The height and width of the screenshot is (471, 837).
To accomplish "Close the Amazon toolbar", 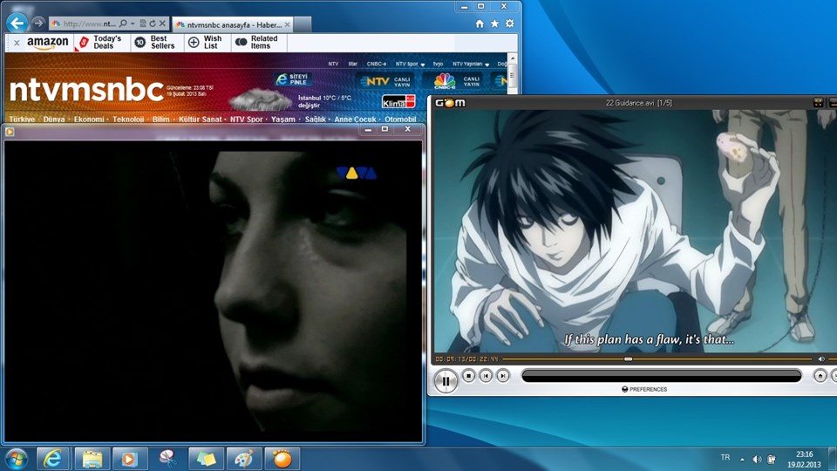I will pos(17,43).
